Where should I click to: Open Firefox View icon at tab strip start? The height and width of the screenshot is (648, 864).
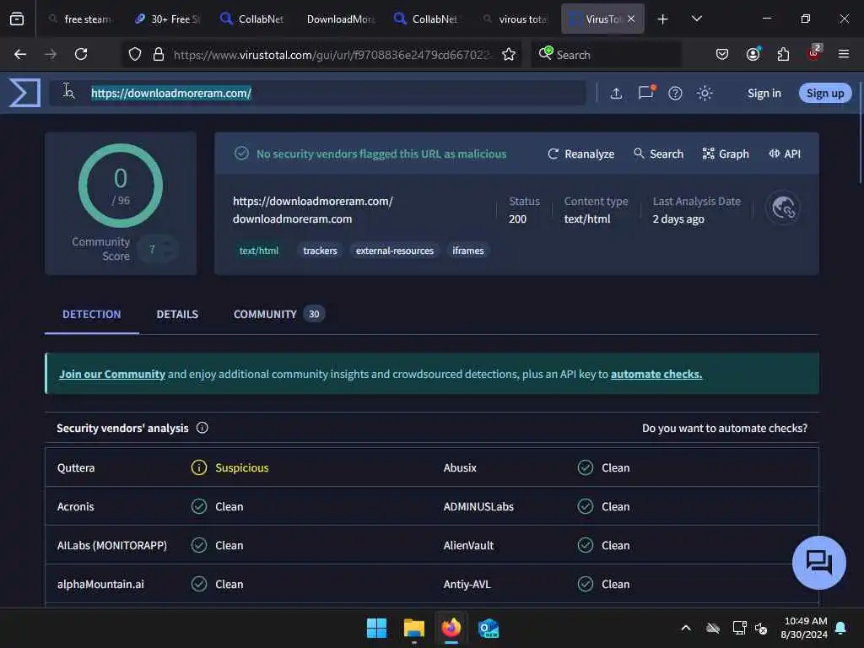pyautogui.click(x=17, y=19)
